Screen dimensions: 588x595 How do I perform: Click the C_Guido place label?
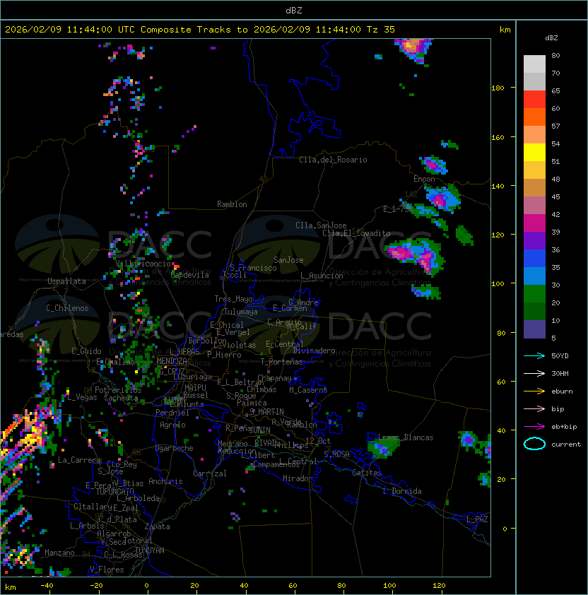coord(86,351)
